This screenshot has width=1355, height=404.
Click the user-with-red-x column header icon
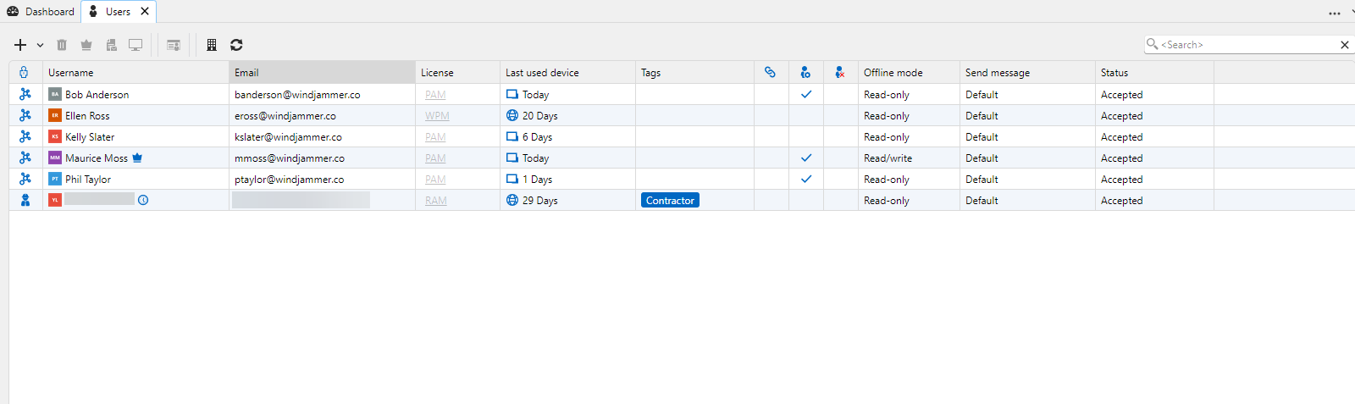point(839,73)
